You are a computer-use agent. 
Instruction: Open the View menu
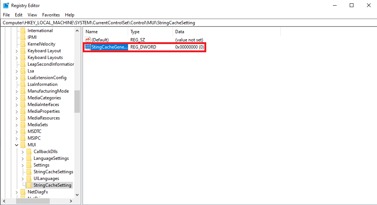click(x=32, y=15)
